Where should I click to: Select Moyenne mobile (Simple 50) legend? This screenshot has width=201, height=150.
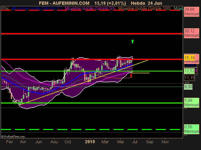pyautogui.click(x=90, y=8)
